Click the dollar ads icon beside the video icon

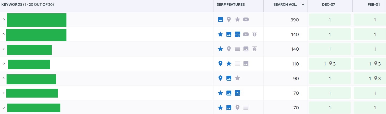pos(254,34)
